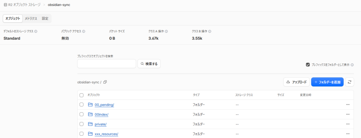Open the more options menu for xxx_resources/
The image size is (361, 138).
coord(348,134)
